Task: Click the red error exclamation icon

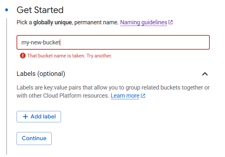Action: [23, 55]
